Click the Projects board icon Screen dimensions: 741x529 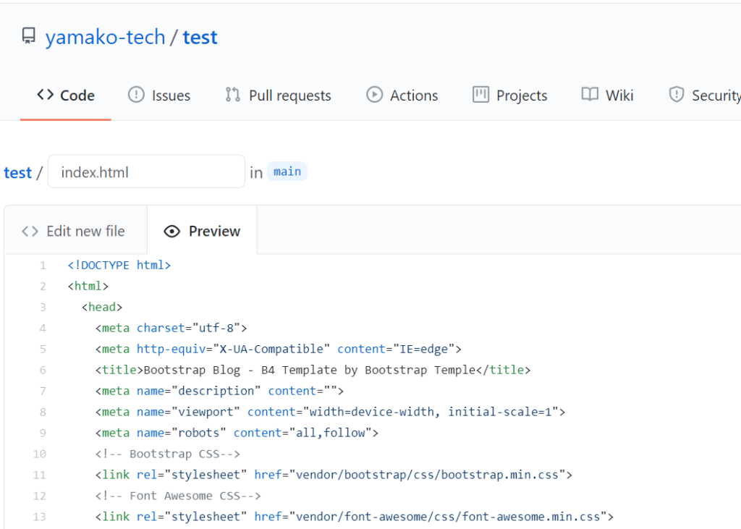[x=480, y=95]
